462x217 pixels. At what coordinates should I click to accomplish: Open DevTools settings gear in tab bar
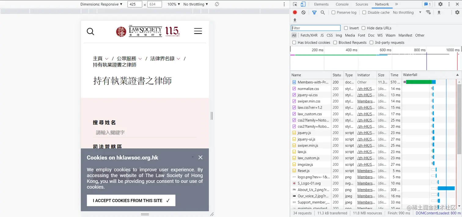[440, 4]
